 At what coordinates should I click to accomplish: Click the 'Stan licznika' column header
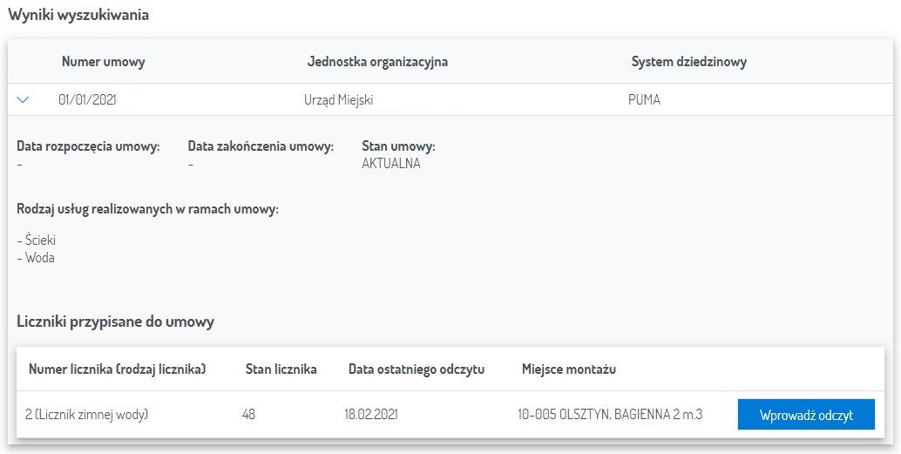click(x=281, y=369)
